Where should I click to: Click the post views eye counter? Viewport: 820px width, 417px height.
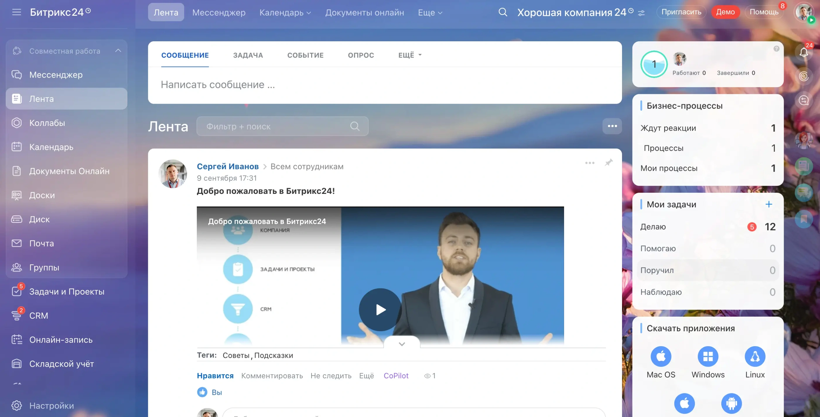(x=429, y=376)
